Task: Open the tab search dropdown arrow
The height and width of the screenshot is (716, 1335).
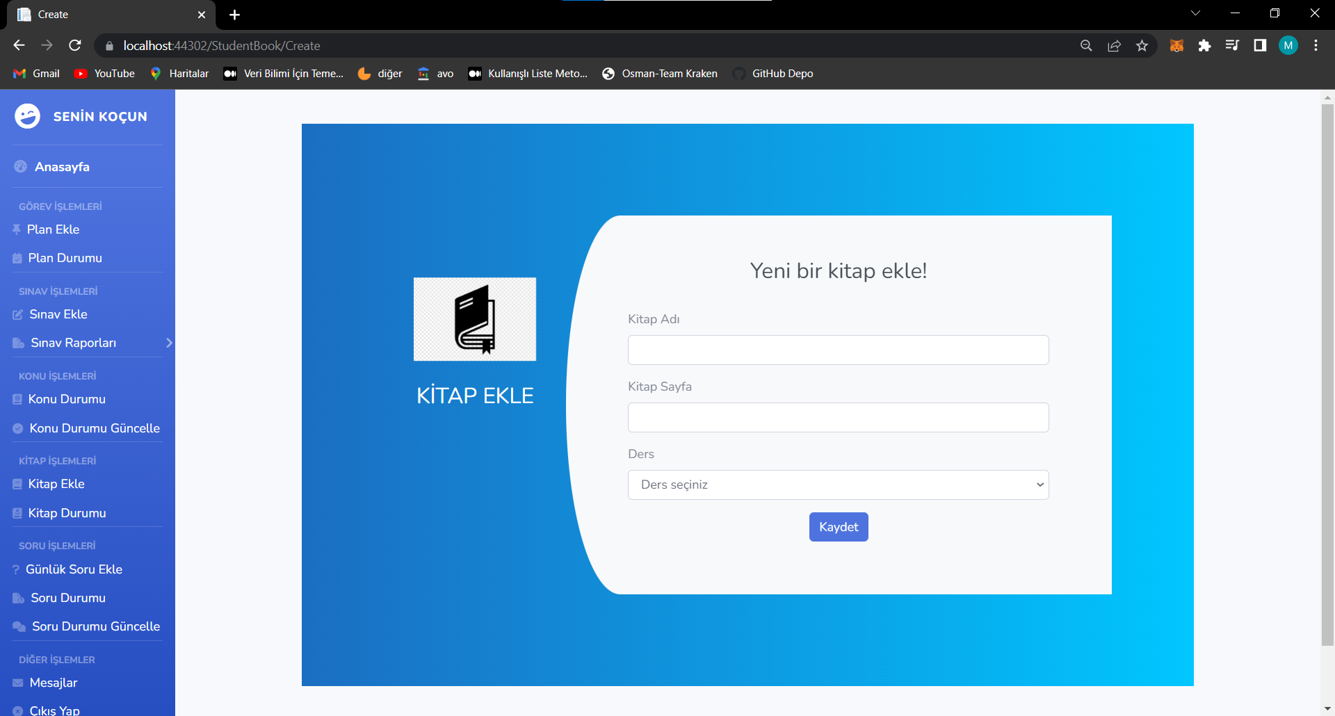Action: pyautogui.click(x=1196, y=13)
